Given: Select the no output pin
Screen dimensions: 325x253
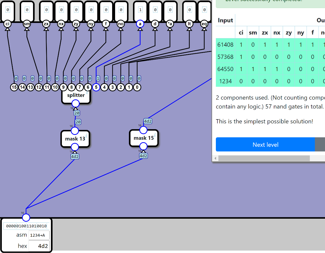Looking at the screenshot, I should click(x=121, y=24).
